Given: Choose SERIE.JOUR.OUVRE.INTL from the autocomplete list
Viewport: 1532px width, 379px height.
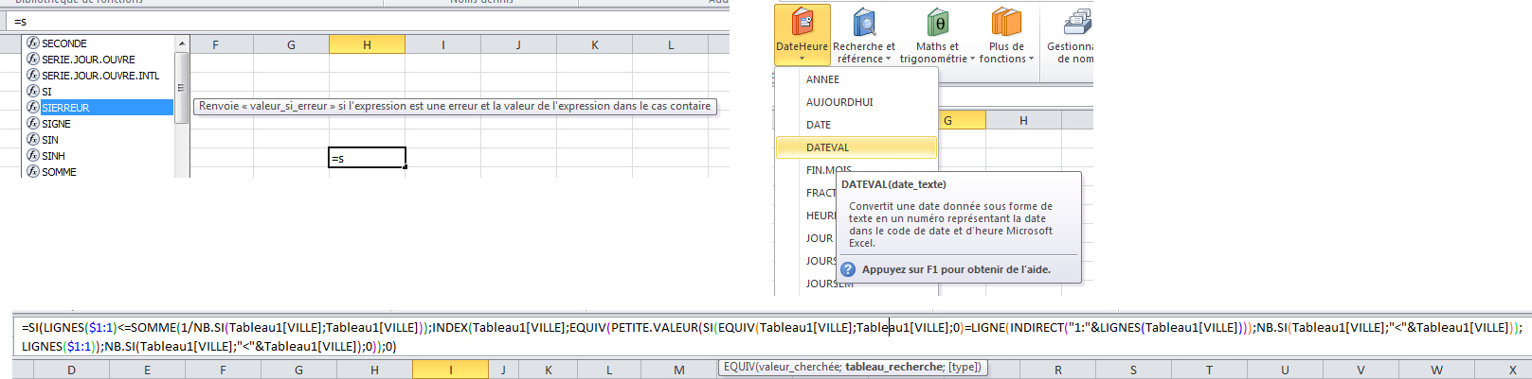Looking at the screenshot, I should point(100,76).
